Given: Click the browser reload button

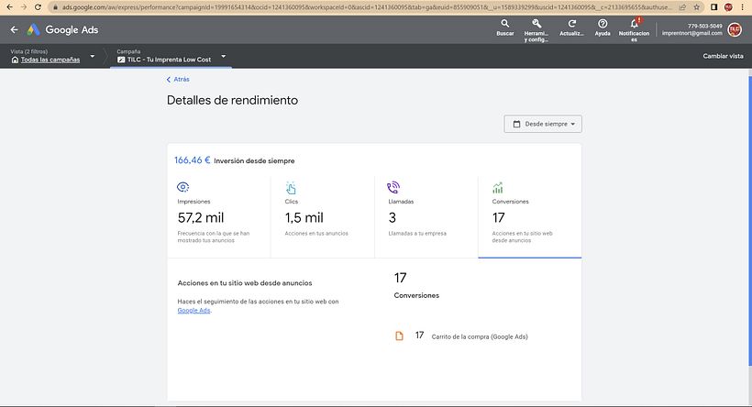Looking at the screenshot, I should pyautogui.click(x=38, y=6).
